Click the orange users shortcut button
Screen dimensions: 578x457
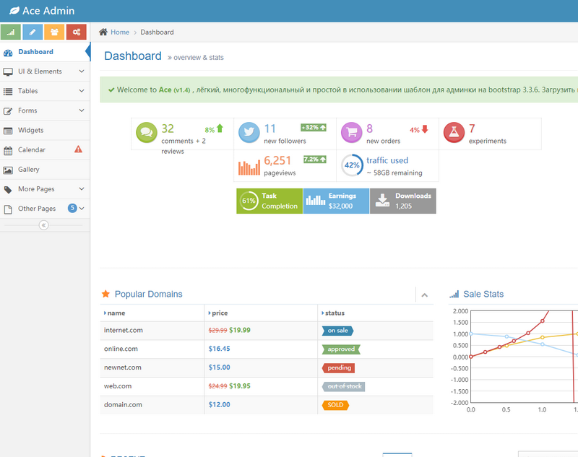[54, 32]
